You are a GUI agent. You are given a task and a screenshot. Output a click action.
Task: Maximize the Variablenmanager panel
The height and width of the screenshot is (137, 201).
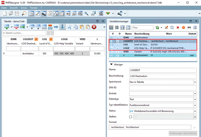[191, 21]
